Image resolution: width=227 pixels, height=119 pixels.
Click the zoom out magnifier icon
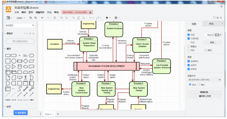tap(36, 18)
